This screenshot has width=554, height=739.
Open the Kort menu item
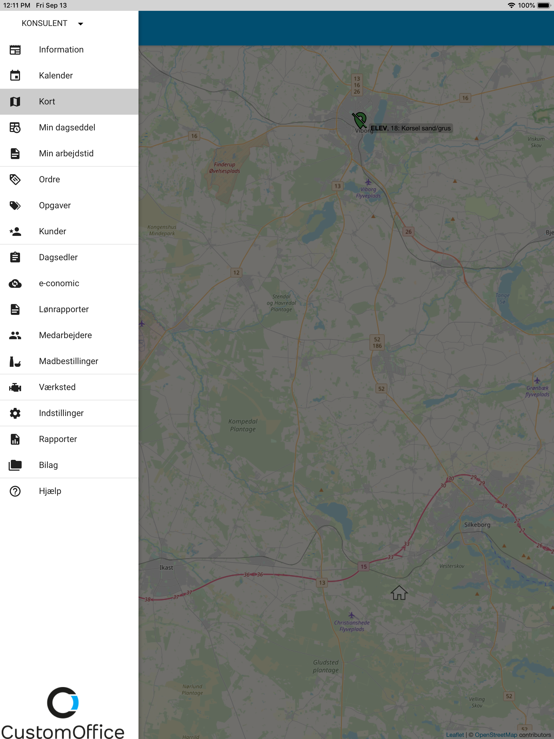(x=47, y=101)
